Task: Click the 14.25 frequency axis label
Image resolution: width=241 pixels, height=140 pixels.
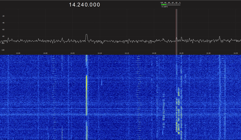Action: click(181, 53)
